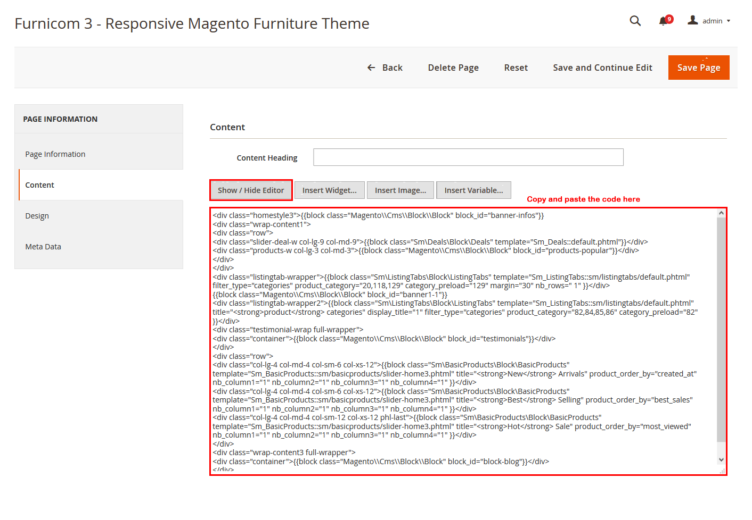The width and height of the screenshot is (752, 520).
Task: Click the Back arrow button
Action: 385,68
